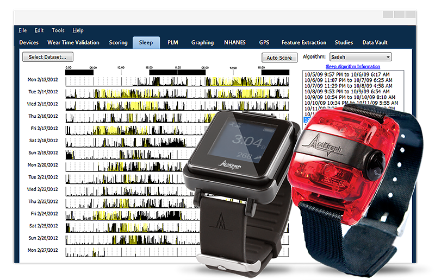Click the Mon 2/13/2012 row label
This screenshot has height=280, width=435.
coord(43,80)
